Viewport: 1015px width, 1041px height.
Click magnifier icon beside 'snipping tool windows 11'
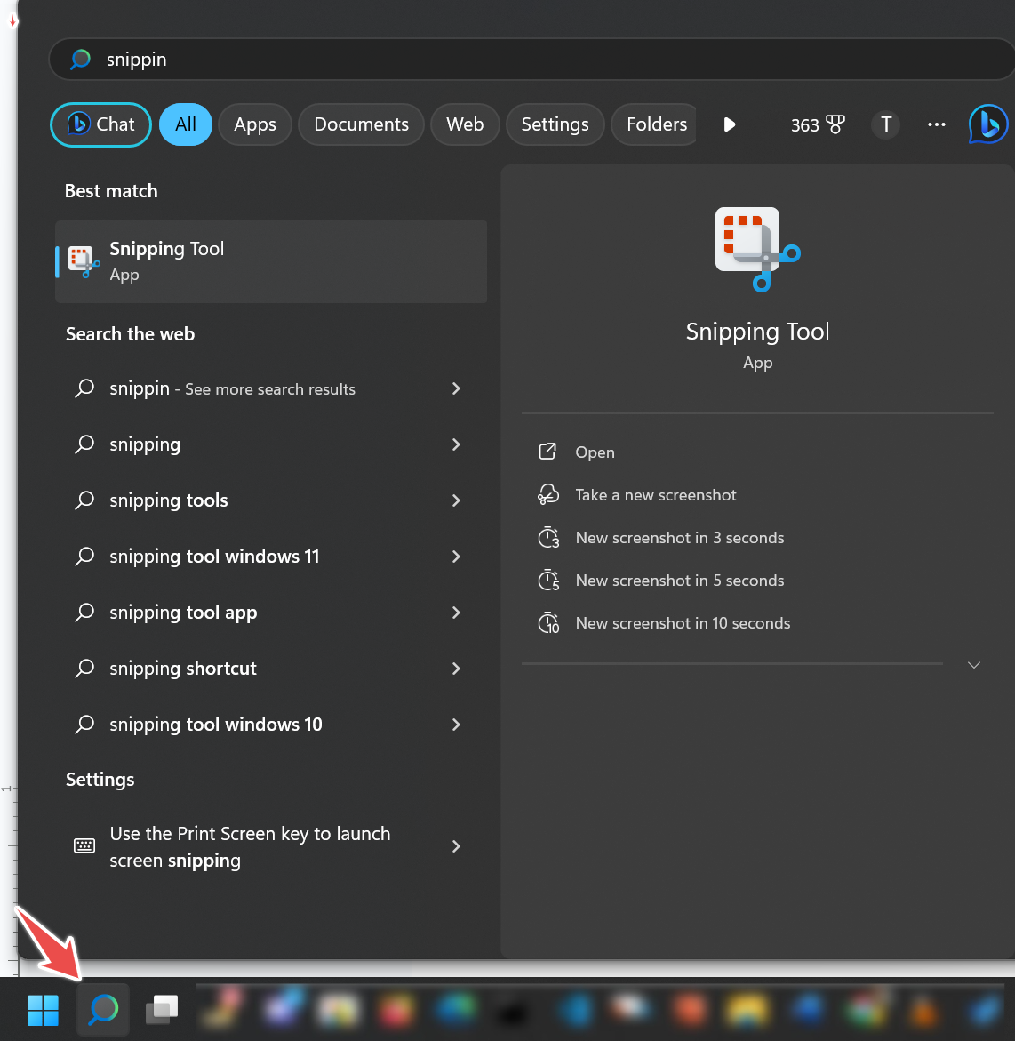pyautogui.click(x=84, y=556)
